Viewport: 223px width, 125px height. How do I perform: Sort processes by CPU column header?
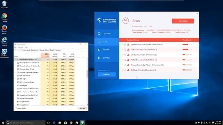pyautogui.click(x=45, y=55)
